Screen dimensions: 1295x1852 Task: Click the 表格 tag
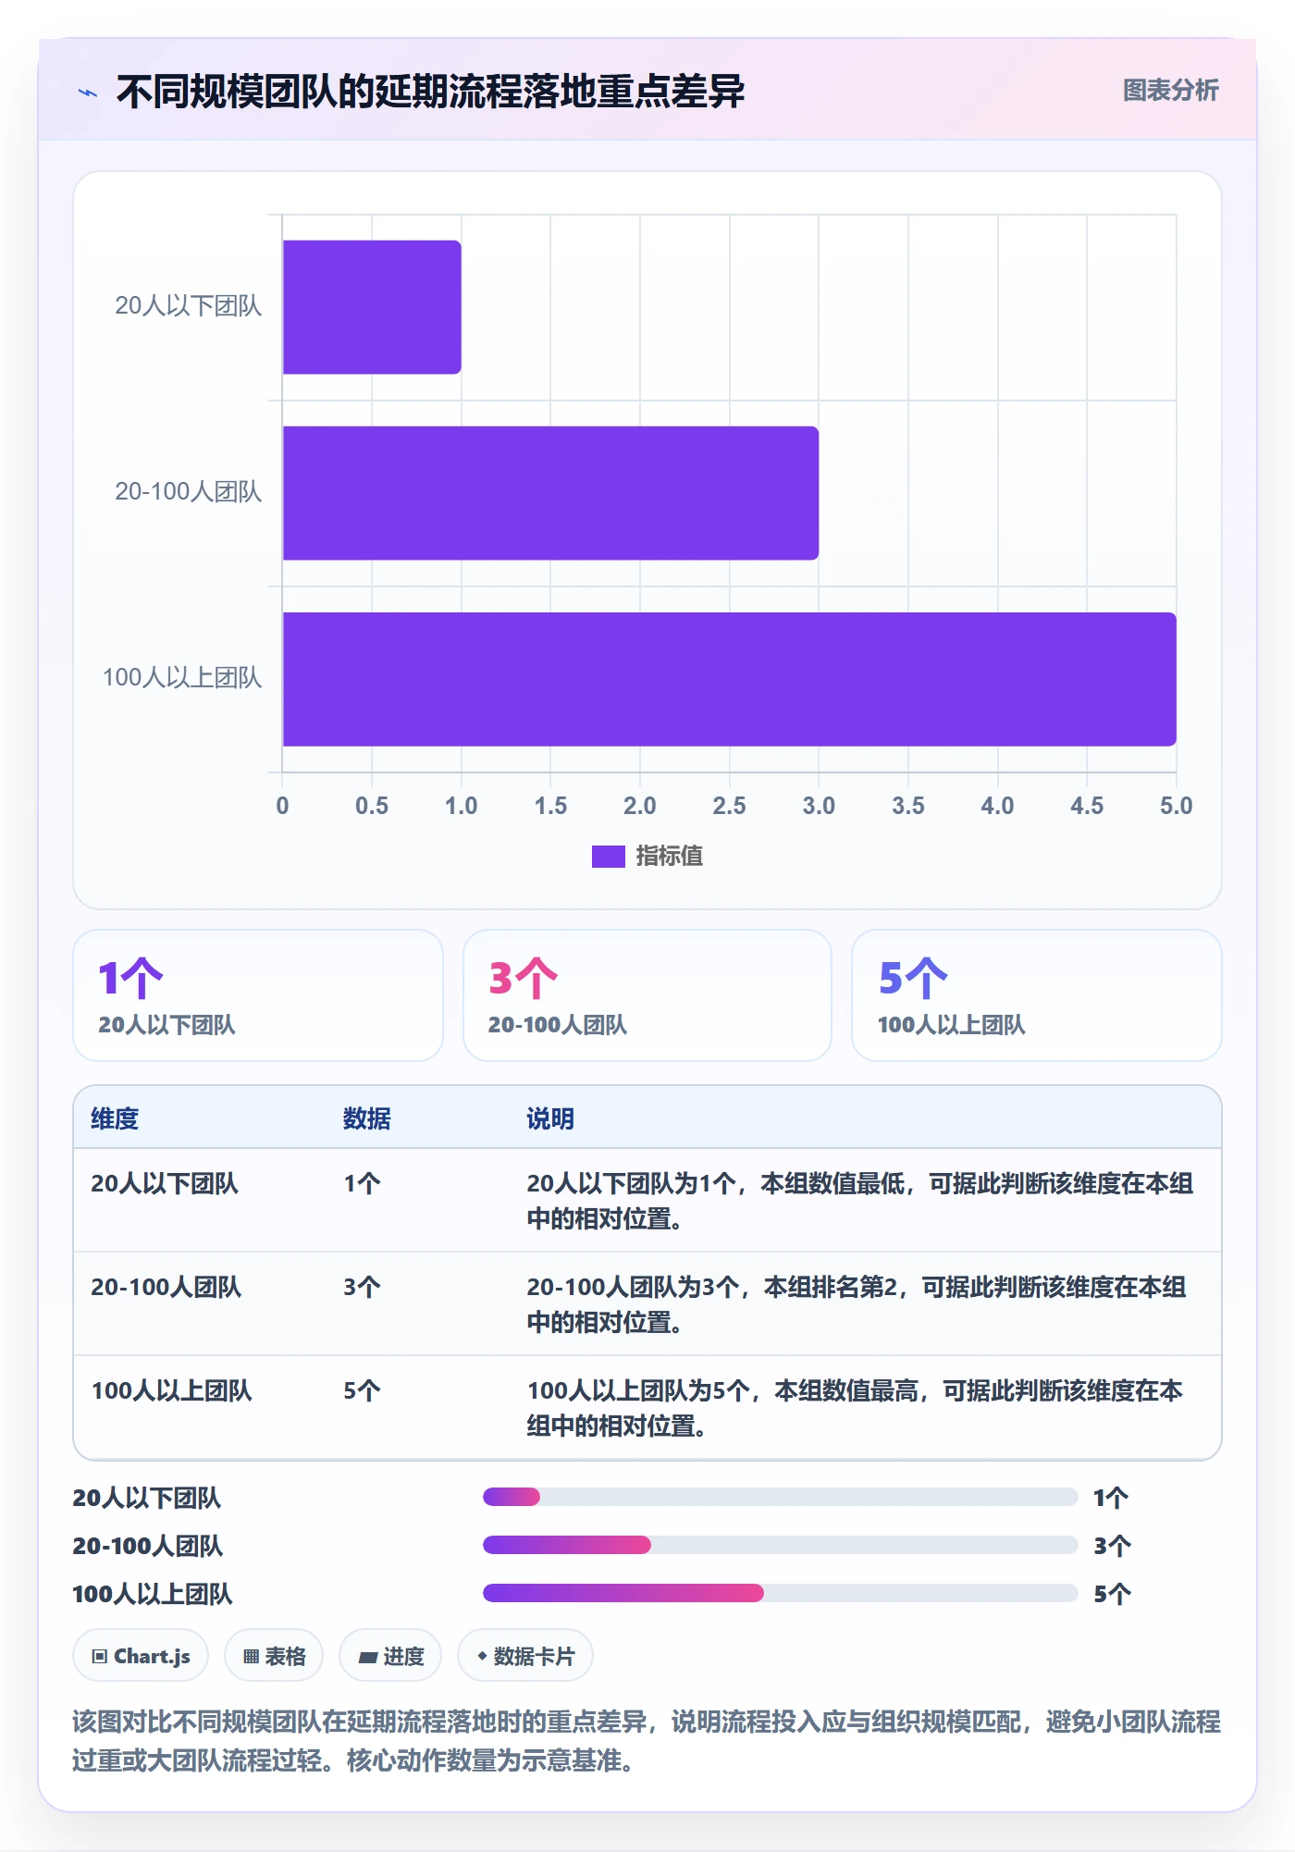point(274,1656)
